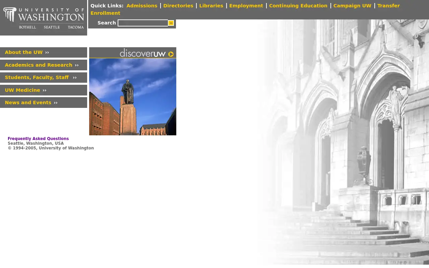The width and height of the screenshot is (429, 268).
Task: Click the statue campus photo
Action: coord(133,97)
